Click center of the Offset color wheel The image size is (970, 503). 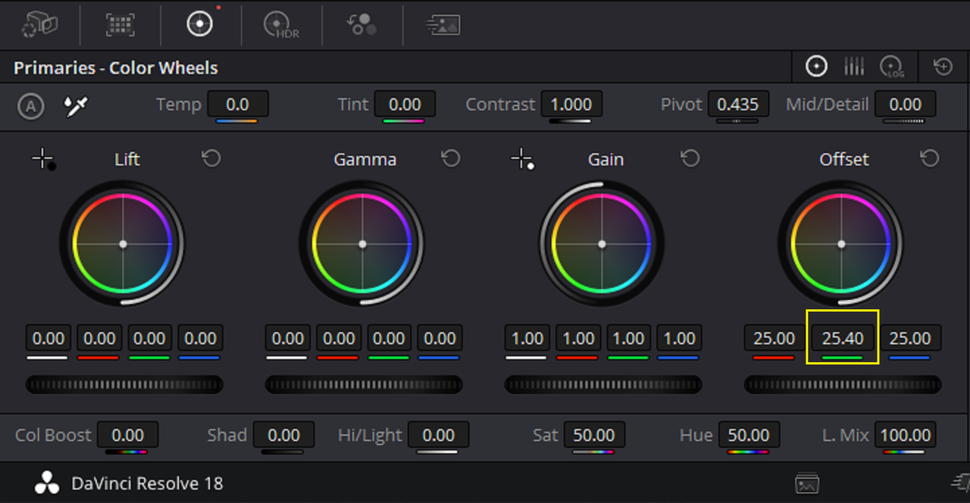pos(841,244)
